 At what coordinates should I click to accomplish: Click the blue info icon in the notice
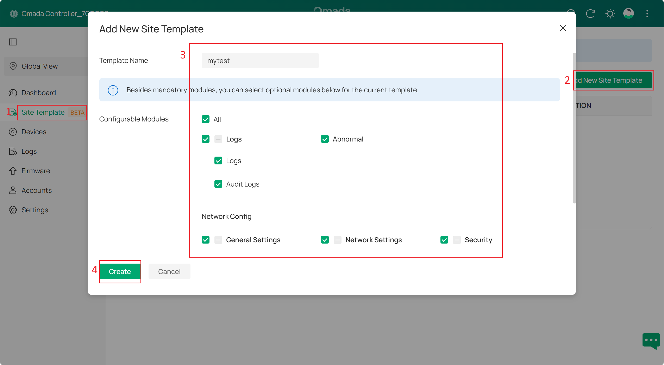point(113,90)
